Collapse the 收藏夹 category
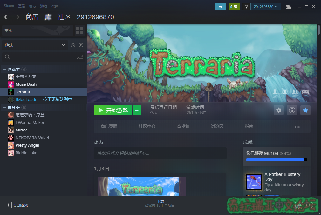The image size is (321, 215). (4, 70)
